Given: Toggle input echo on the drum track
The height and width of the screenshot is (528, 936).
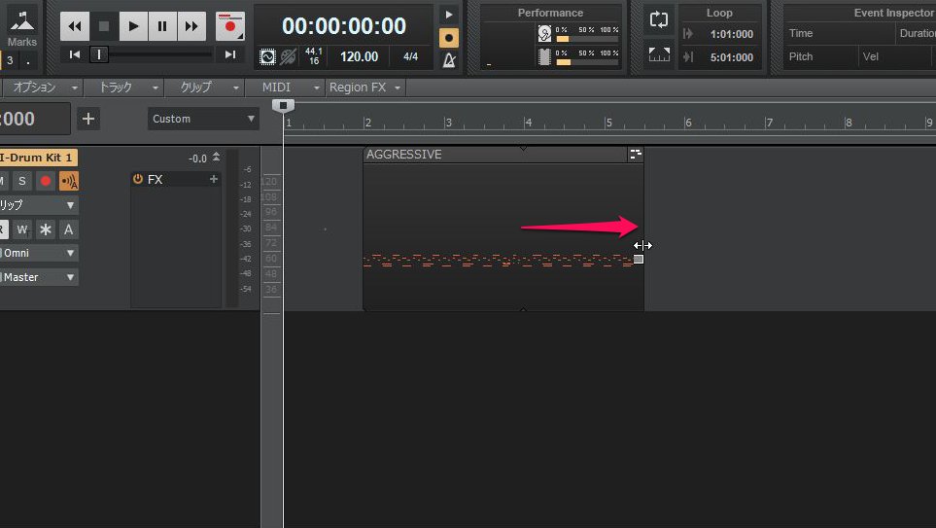Looking at the screenshot, I should [69, 181].
